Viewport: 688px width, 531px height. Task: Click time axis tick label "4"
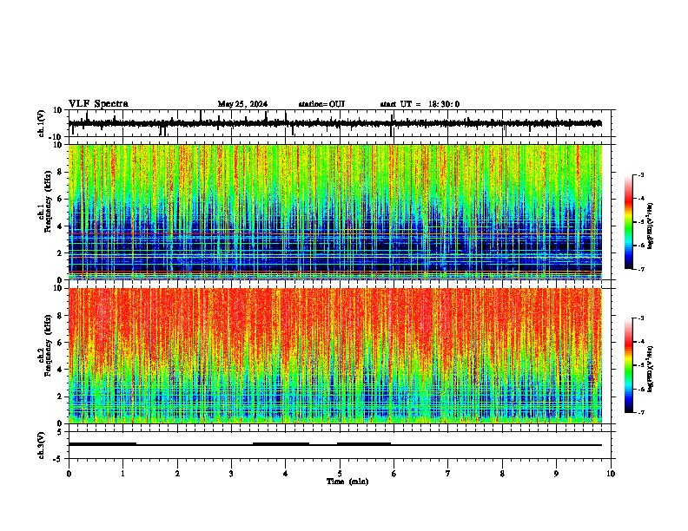click(285, 474)
